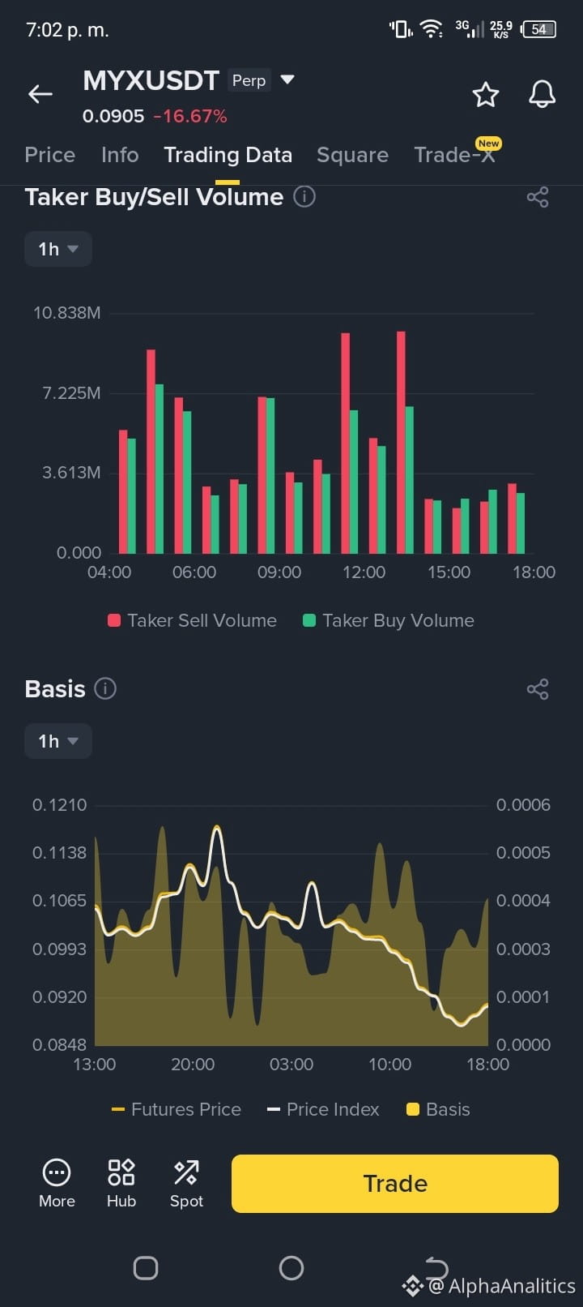Tap the Android back navigation button
This screenshot has height=1307, width=583.
(436, 1267)
